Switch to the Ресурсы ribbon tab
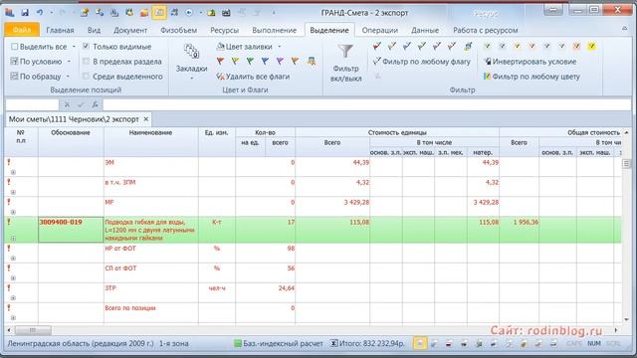The image size is (637, 358). (224, 30)
